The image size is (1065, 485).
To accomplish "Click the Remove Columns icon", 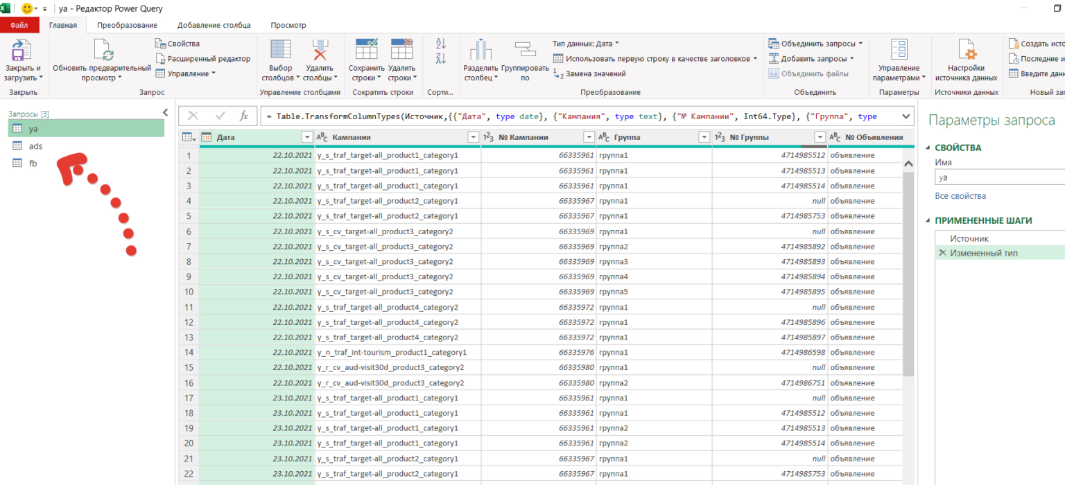I will 320,51.
